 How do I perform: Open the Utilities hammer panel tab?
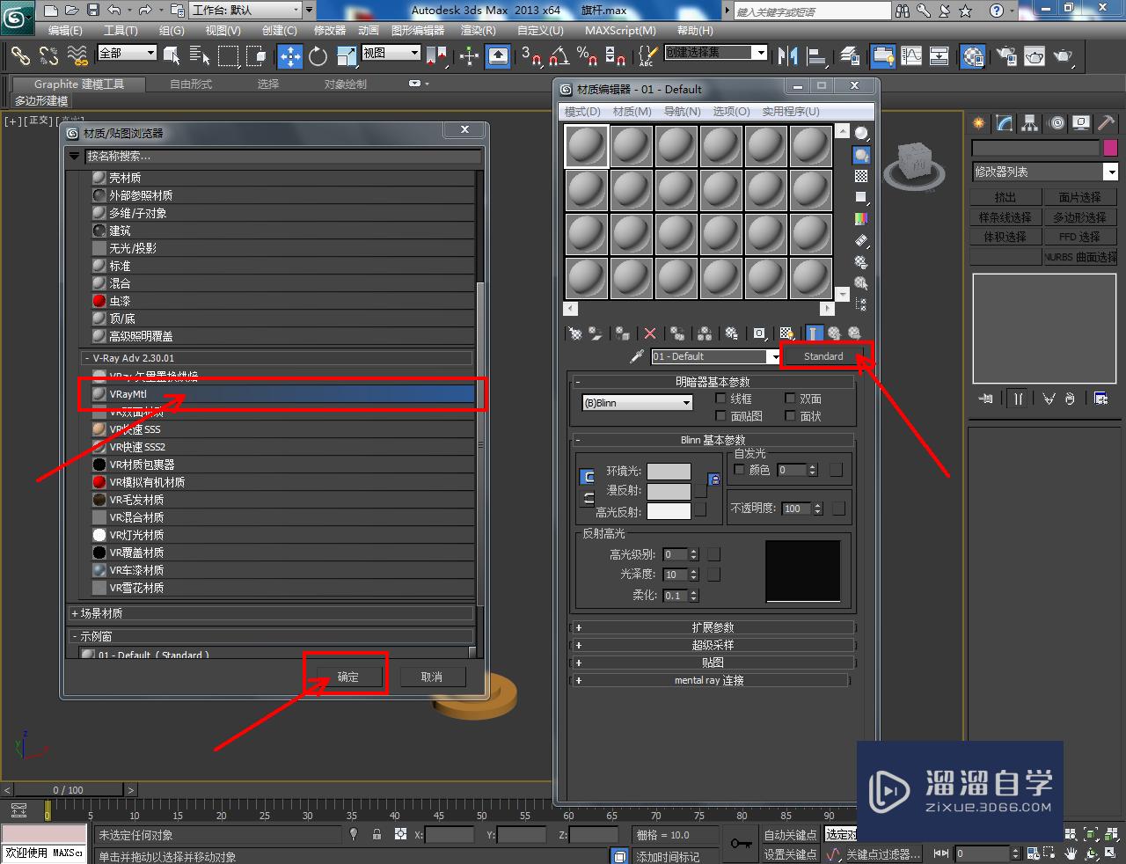(x=1106, y=123)
